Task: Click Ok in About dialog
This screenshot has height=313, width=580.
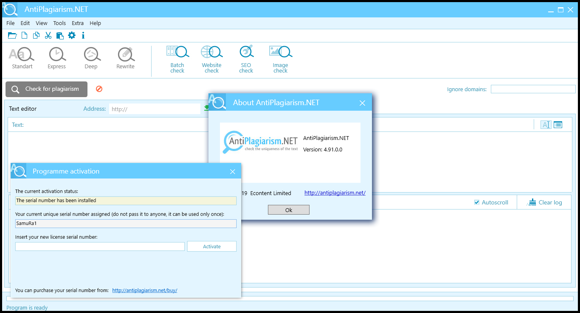Action: click(x=289, y=210)
